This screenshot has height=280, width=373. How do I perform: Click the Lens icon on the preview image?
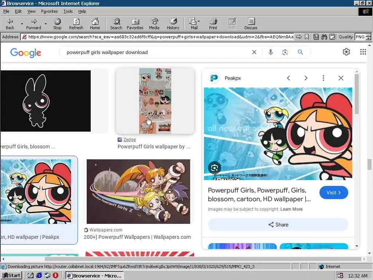tap(214, 168)
